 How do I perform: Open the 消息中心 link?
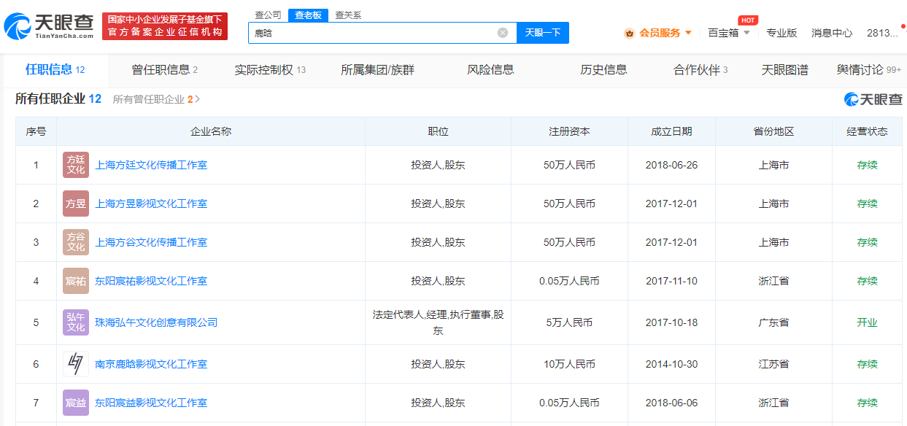(832, 33)
